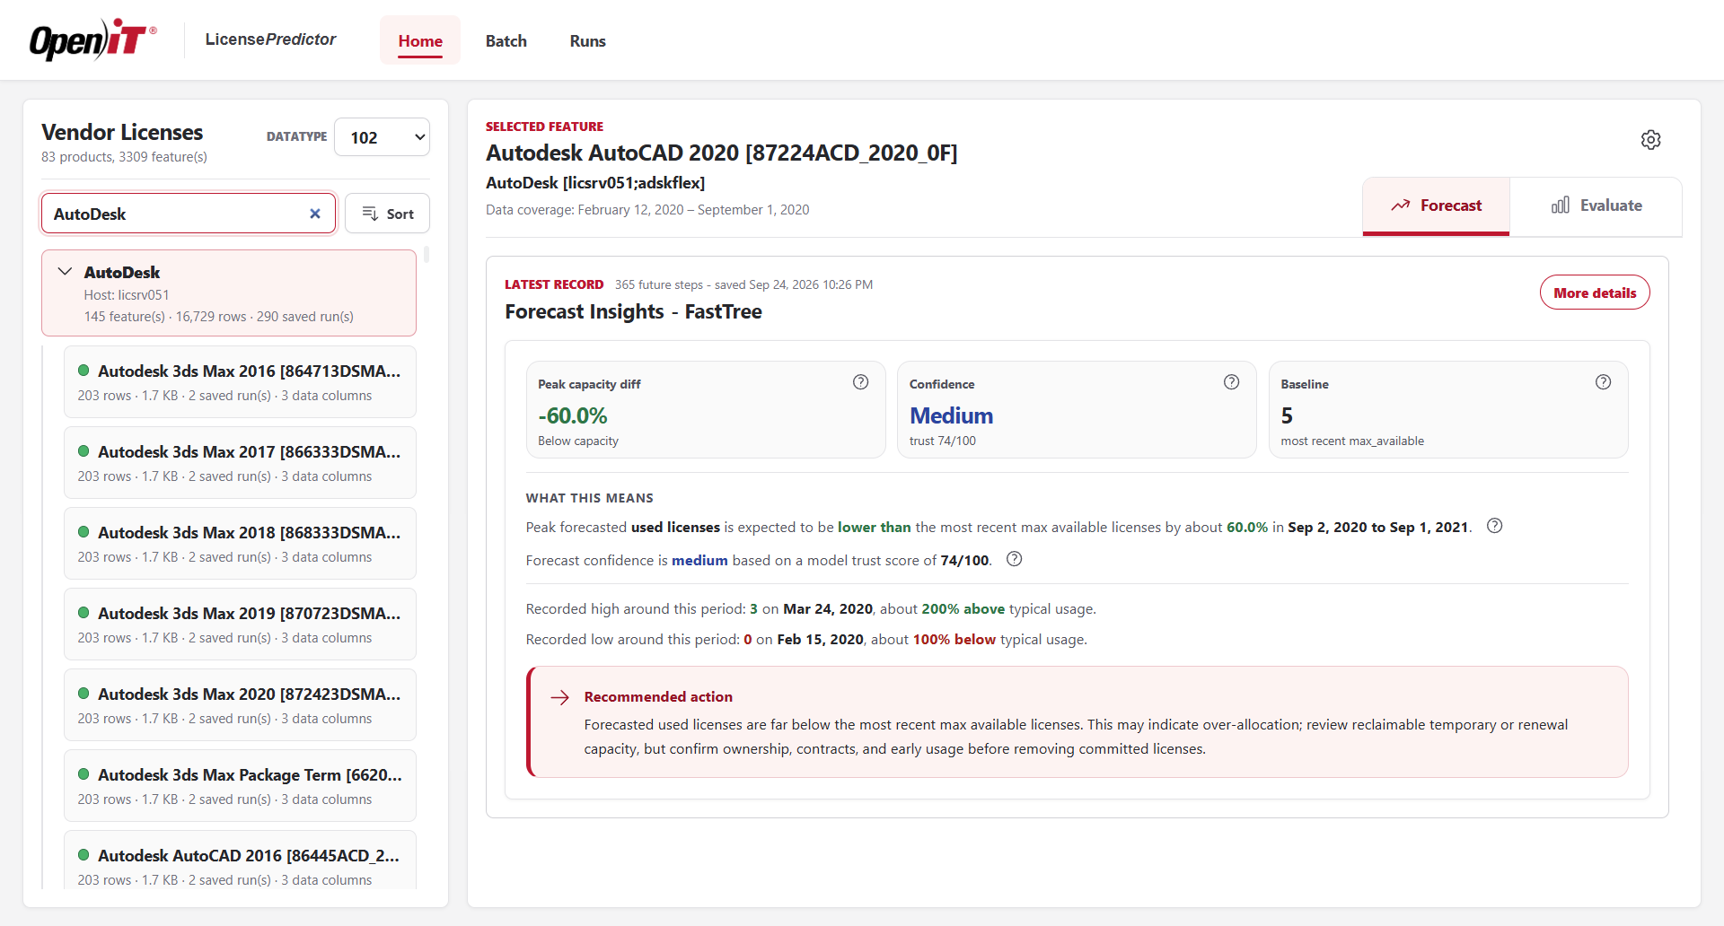
Task: Click the More details button
Action: pos(1595,293)
